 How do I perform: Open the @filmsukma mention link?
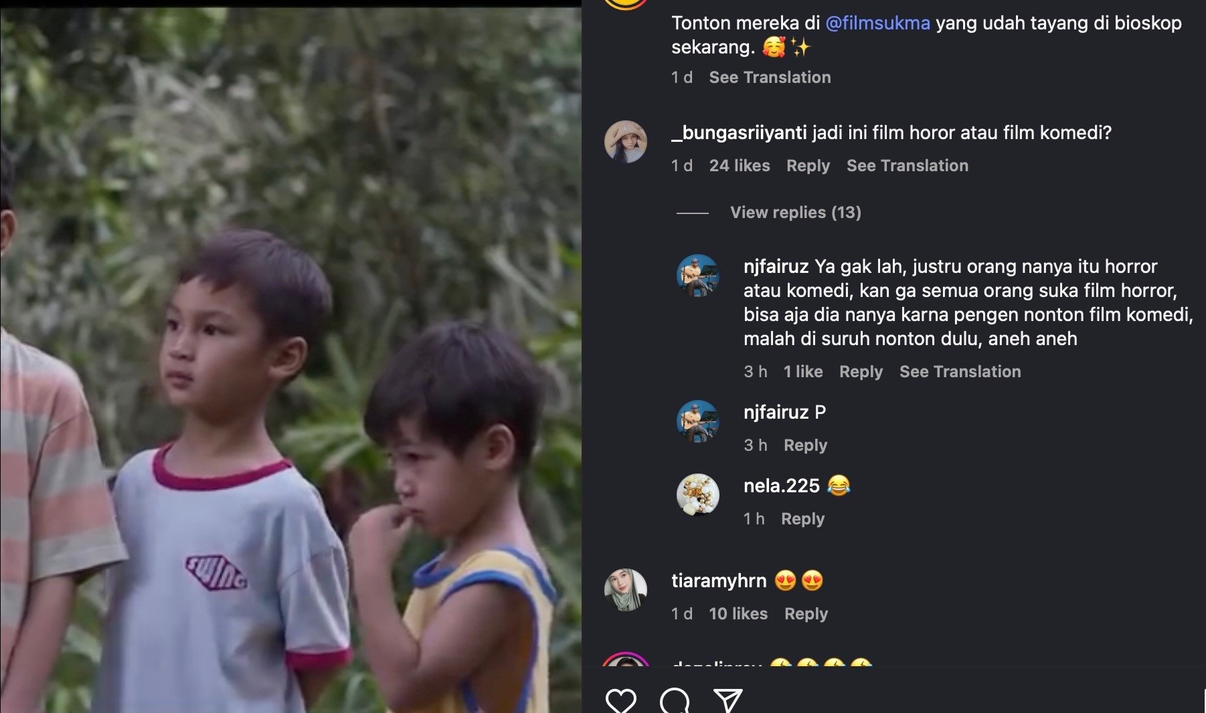click(x=877, y=23)
